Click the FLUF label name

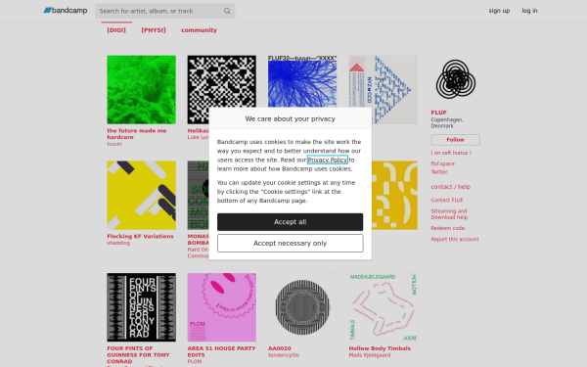(438, 113)
